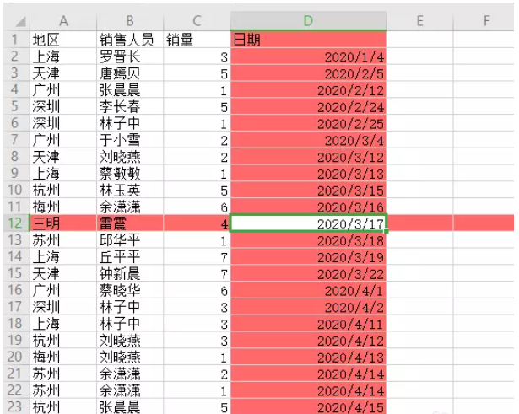519x414 pixels.
Task: Select the date 2020/4/1 cell
Action: click(x=308, y=290)
